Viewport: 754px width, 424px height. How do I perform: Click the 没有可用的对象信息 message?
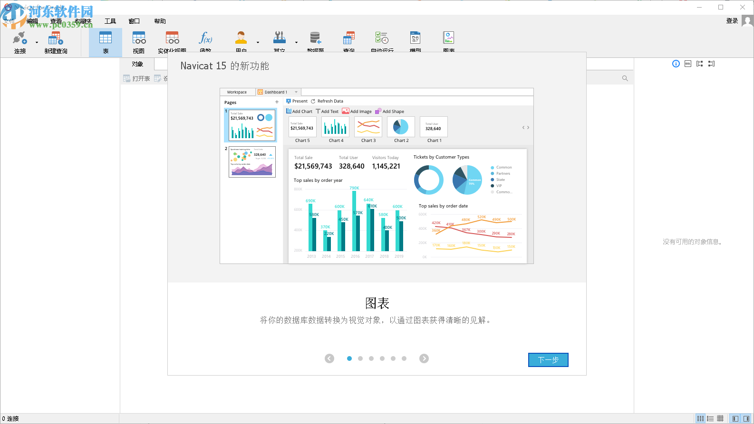point(693,242)
